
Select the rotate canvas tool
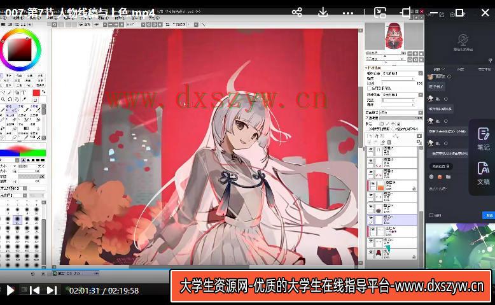(x=10, y=99)
